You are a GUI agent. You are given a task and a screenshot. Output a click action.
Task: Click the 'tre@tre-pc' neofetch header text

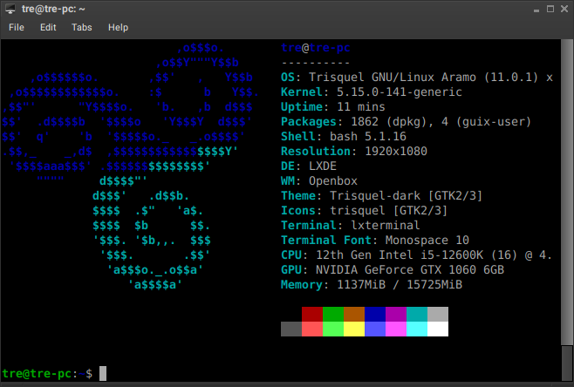click(316, 48)
